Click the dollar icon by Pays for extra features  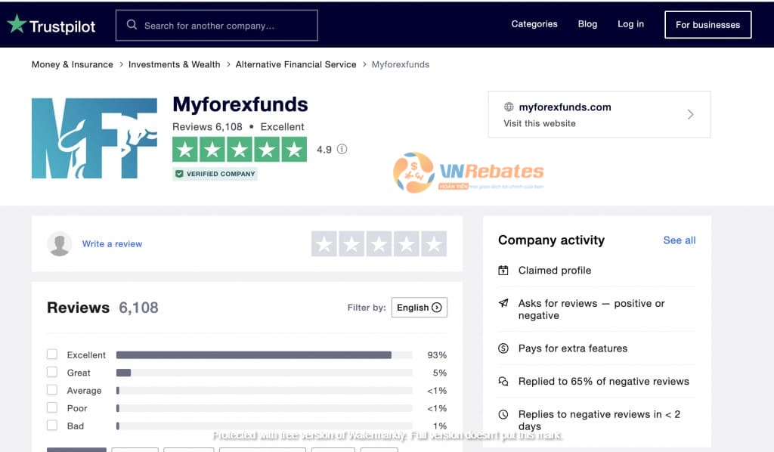click(503, 348)
